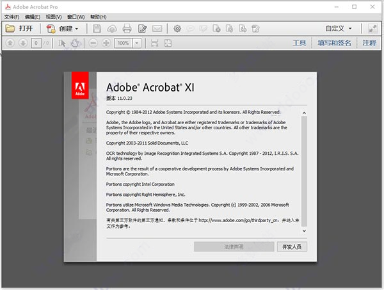Open the 视图(V) menu

pos(54,17)
